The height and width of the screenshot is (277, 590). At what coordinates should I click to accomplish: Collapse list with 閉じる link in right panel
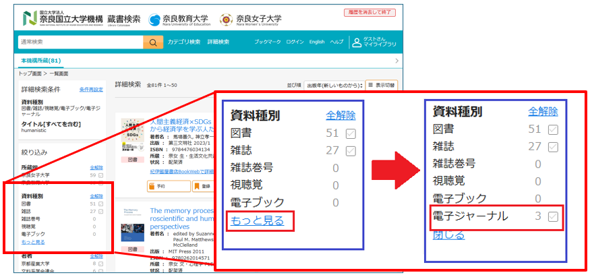click(448, 235)
